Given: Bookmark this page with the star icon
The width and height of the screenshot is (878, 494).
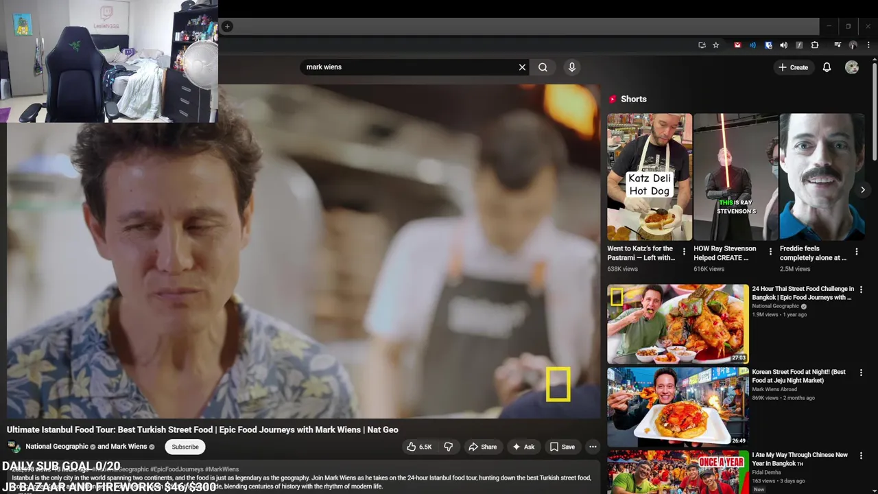Looking at the screenshot, I should point(716,45).
